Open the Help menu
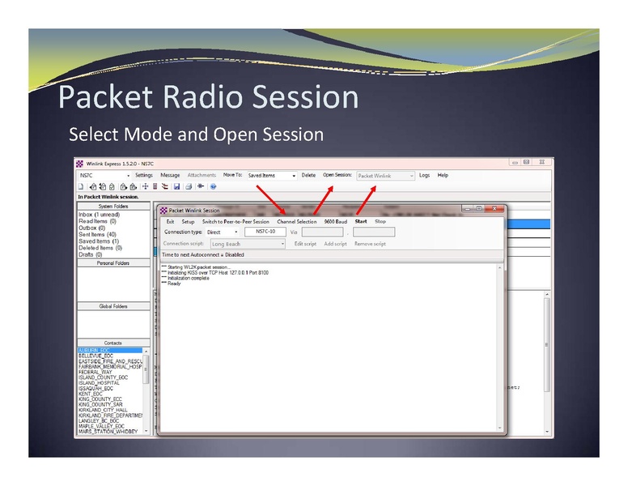Viewport: 628px width, 486px height. tap(443, 175)
